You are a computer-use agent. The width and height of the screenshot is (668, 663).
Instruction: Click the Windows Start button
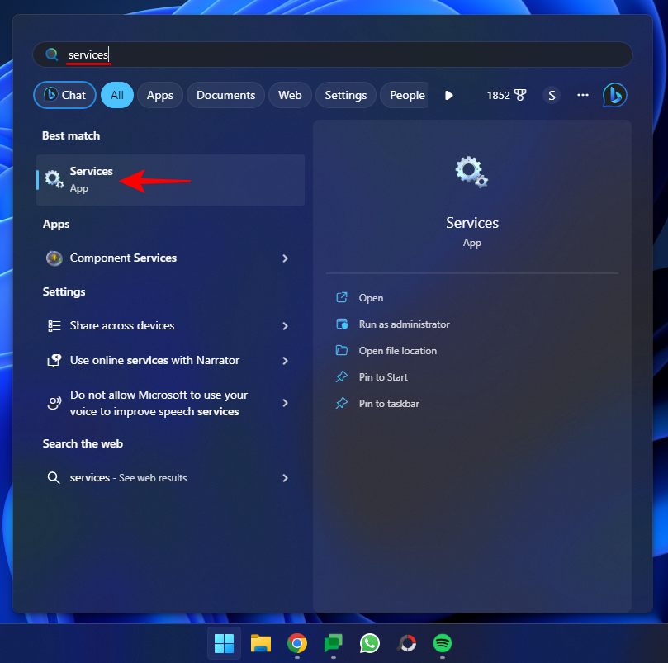pyautogui.click(x=224, y=643)
